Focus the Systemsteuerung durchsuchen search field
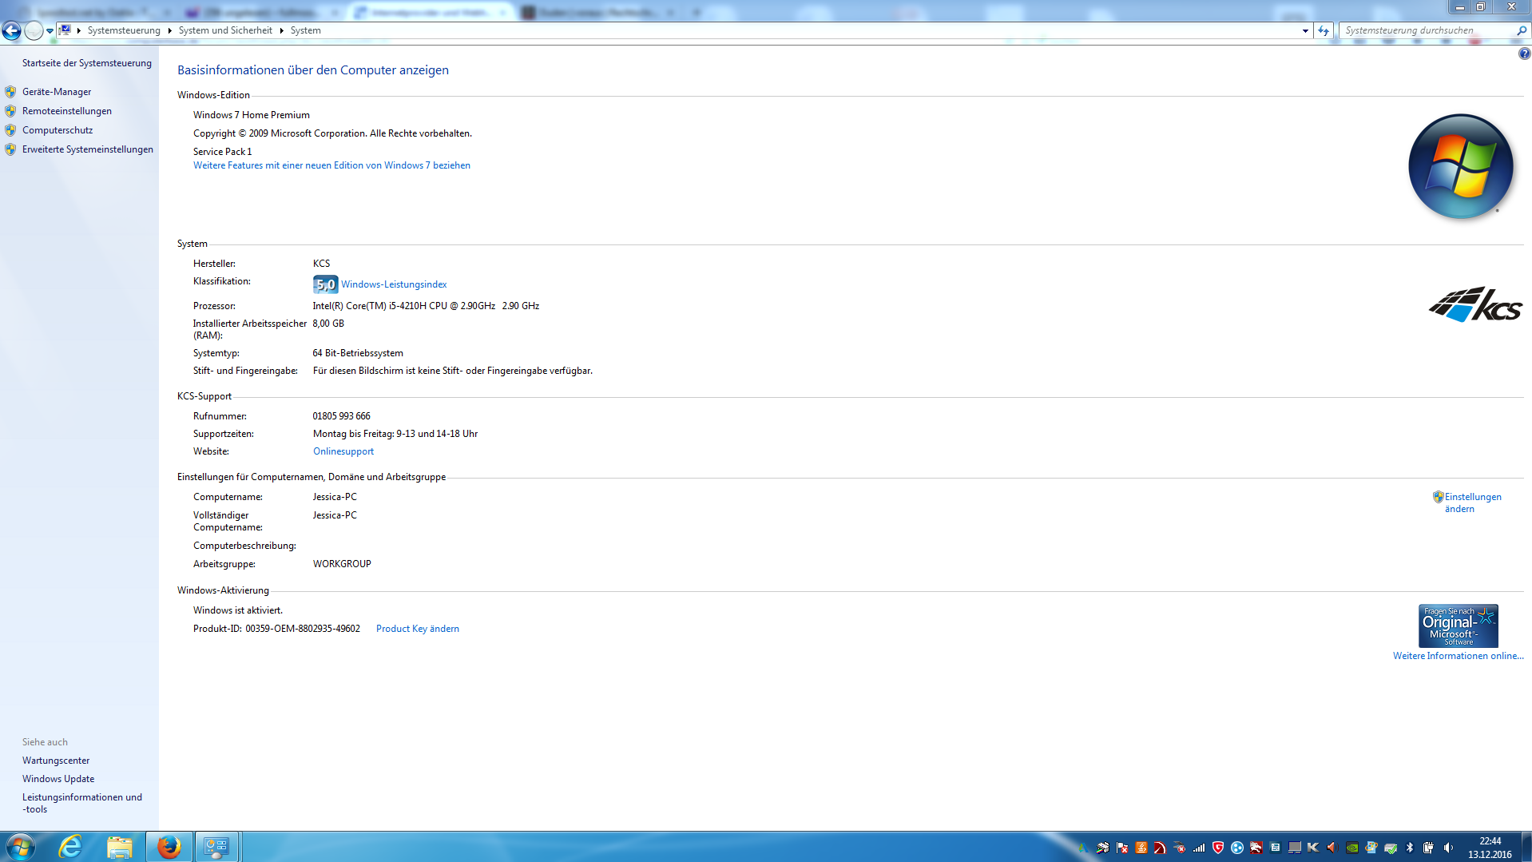The height and width of the screenshot is (862, 1532). tap(1426, 30)
